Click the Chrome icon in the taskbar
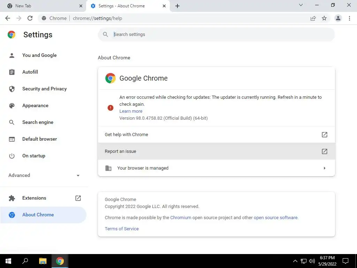 point(60,261)
